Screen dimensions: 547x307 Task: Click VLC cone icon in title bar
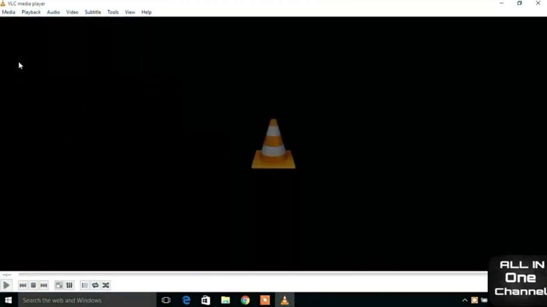[x=3, y=3]
